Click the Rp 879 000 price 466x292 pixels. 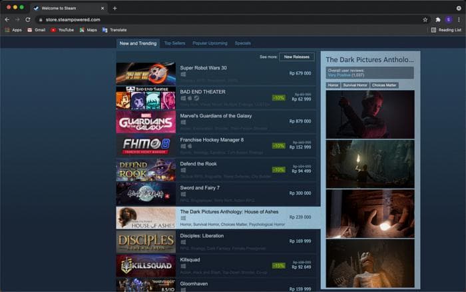pyautogui.click(x=300, y=121)
